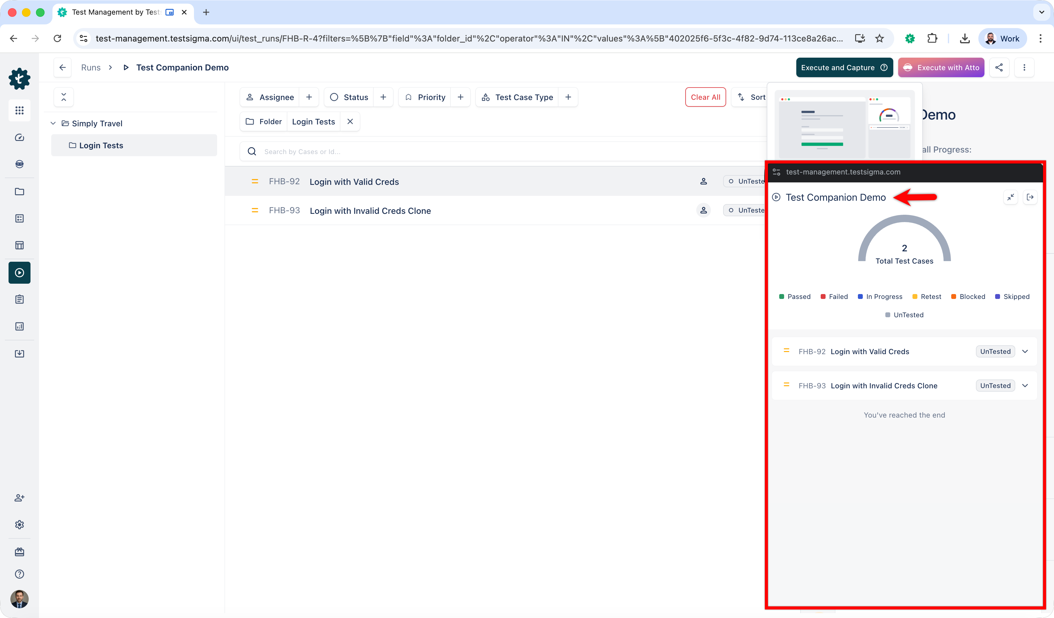
Task: Select the dashboard speedometer icon in sidebar
Action: 19,137
